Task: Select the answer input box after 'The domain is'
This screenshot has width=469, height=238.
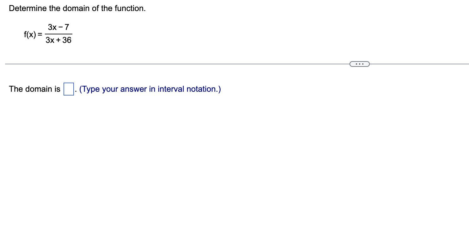Action: tap(68, 89)
